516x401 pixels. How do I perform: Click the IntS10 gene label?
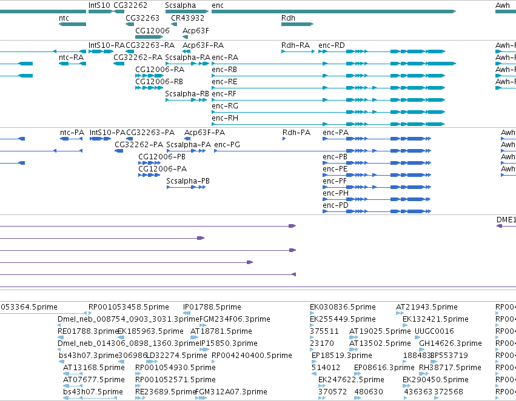[99, 5]
